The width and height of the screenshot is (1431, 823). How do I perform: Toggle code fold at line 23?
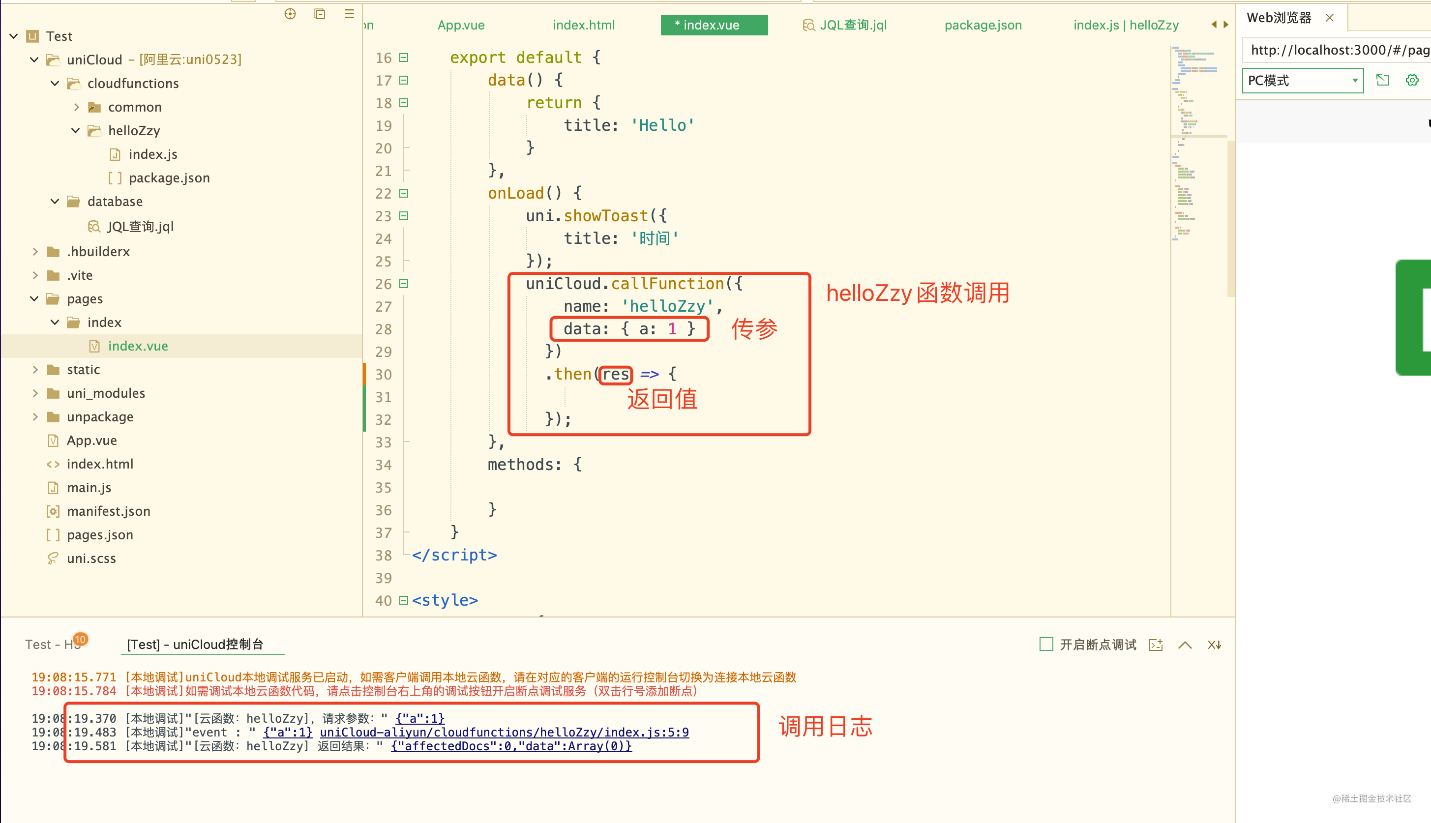click(x=404, y=215)
